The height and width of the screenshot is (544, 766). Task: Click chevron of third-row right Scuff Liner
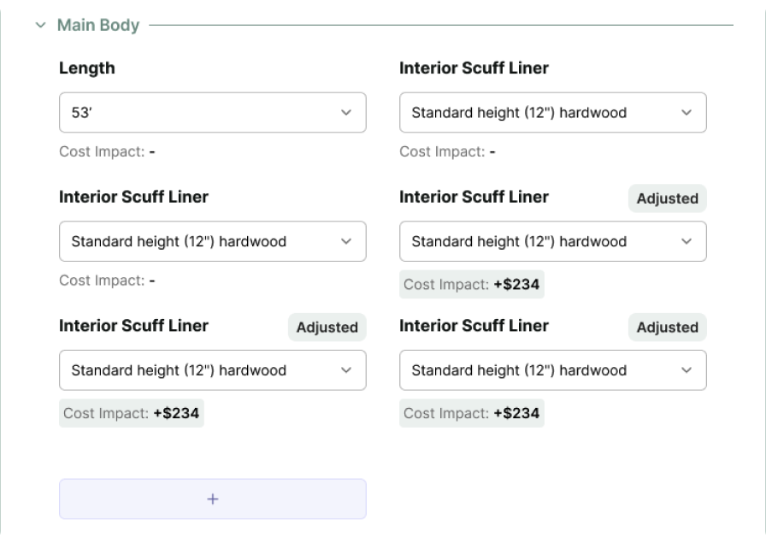click(x=686, y=370)
